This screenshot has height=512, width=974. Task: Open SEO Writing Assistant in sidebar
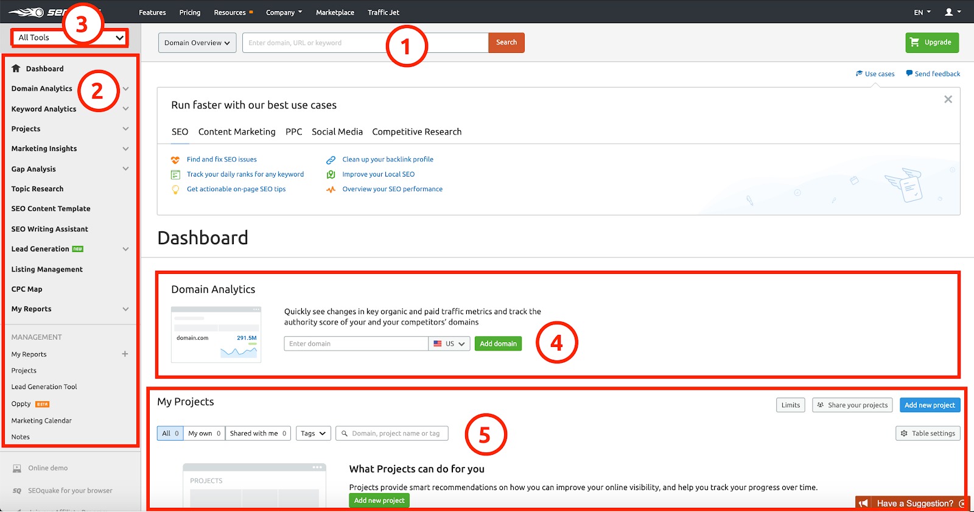coord(49,229)
